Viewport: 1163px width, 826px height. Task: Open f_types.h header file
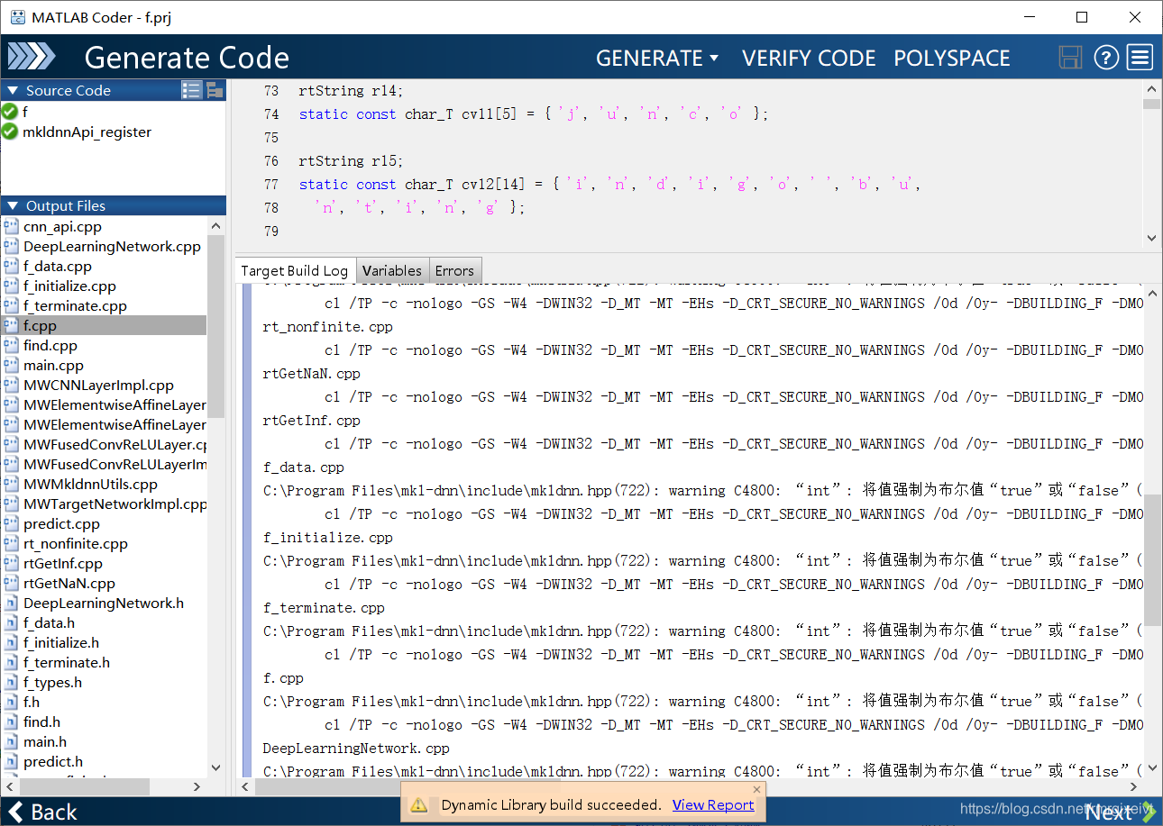pos(52,683)
